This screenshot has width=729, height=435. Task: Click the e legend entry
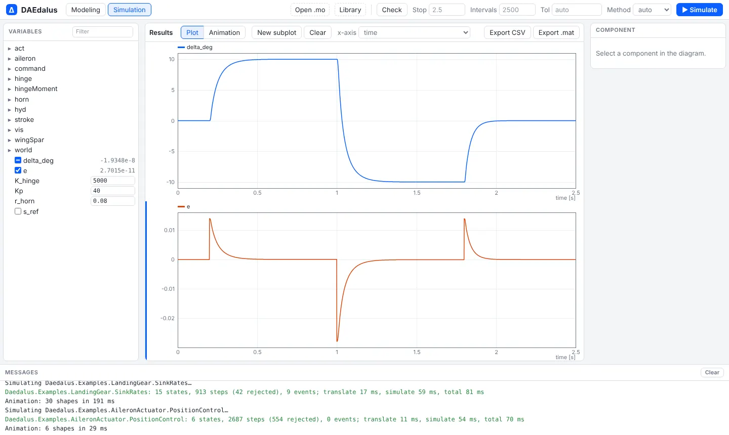[x=184, y=206]
